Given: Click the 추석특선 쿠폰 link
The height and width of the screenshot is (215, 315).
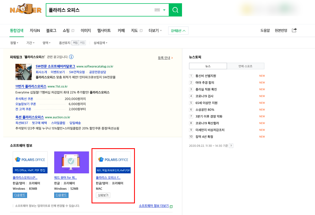Looking at the screenshot, I should tap(24, 99).
